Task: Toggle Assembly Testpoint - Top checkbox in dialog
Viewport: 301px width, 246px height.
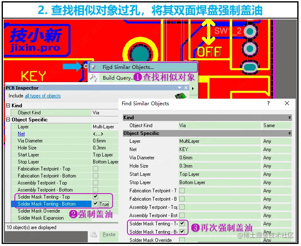Action: pos(182,207)
